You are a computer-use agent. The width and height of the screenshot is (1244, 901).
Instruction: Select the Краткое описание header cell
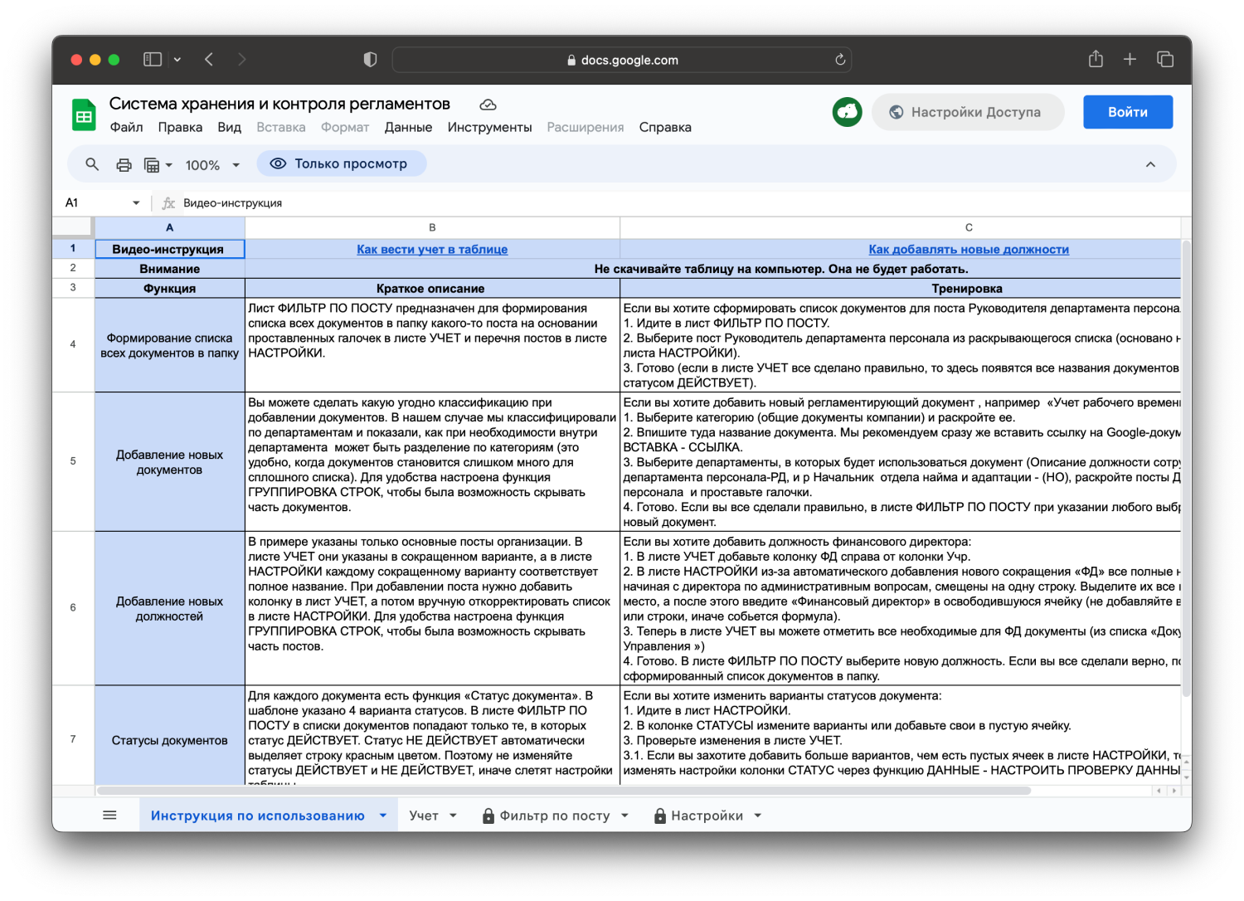point(432,289)
